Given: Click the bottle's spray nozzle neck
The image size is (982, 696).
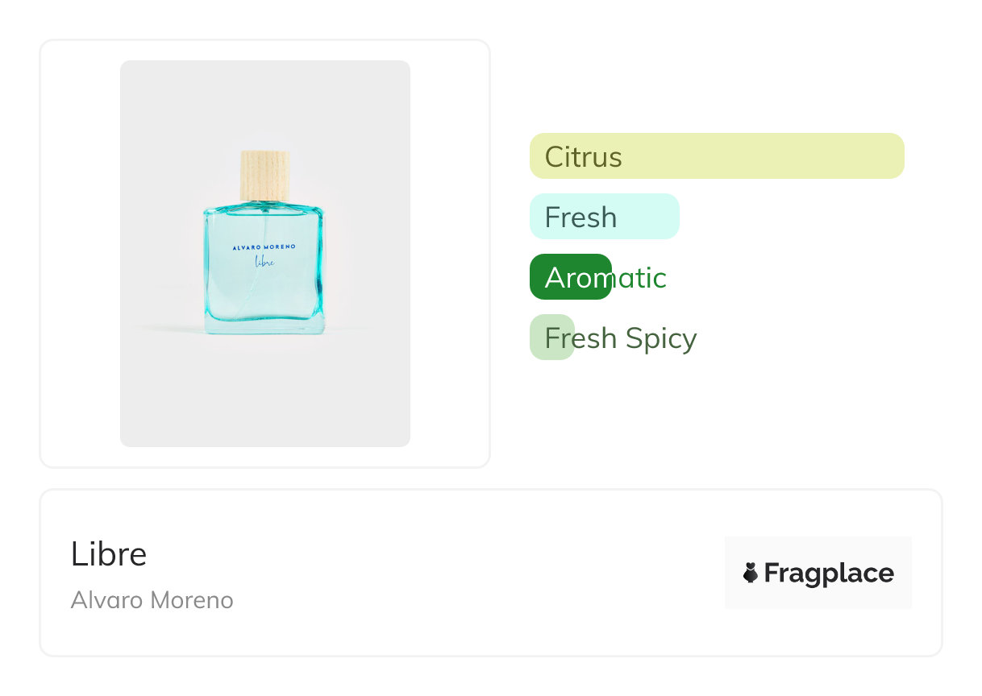Looking at the screenshot, I should click(x=264, y=204).
